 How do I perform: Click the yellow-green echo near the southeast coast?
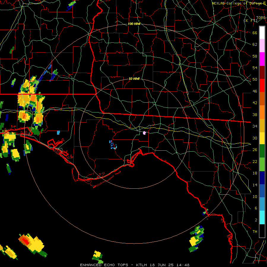click(197, 239)
